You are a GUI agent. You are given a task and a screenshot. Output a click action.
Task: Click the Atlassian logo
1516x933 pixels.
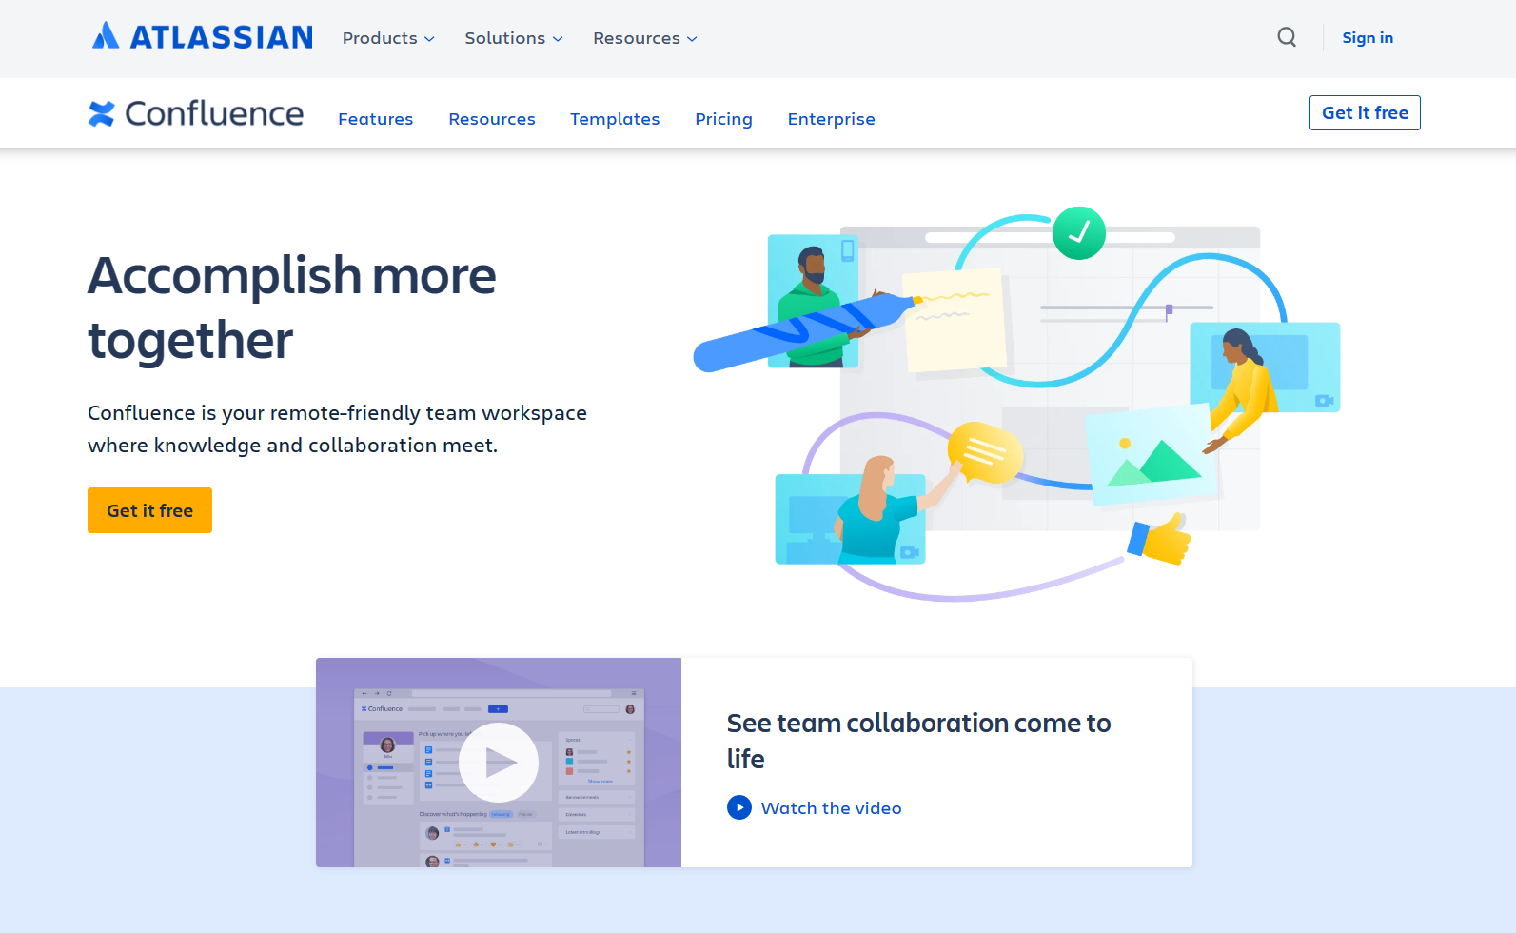(202, 37)
